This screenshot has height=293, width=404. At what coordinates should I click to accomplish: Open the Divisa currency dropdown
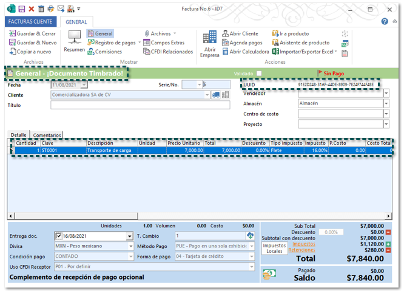click(x=131, y=247)
